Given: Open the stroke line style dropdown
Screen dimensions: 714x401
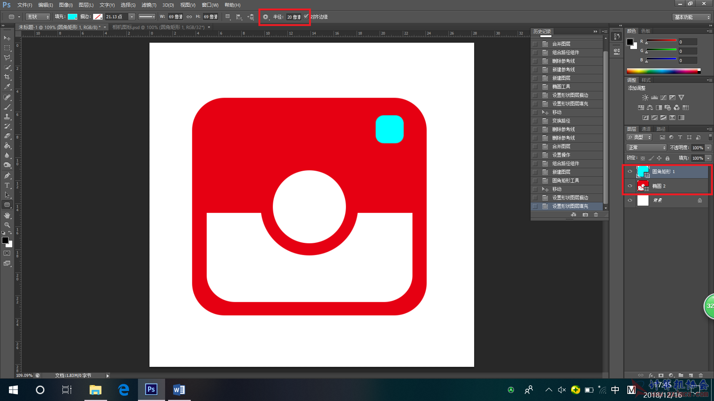Looking at the screenshot, I should point(147,17).
